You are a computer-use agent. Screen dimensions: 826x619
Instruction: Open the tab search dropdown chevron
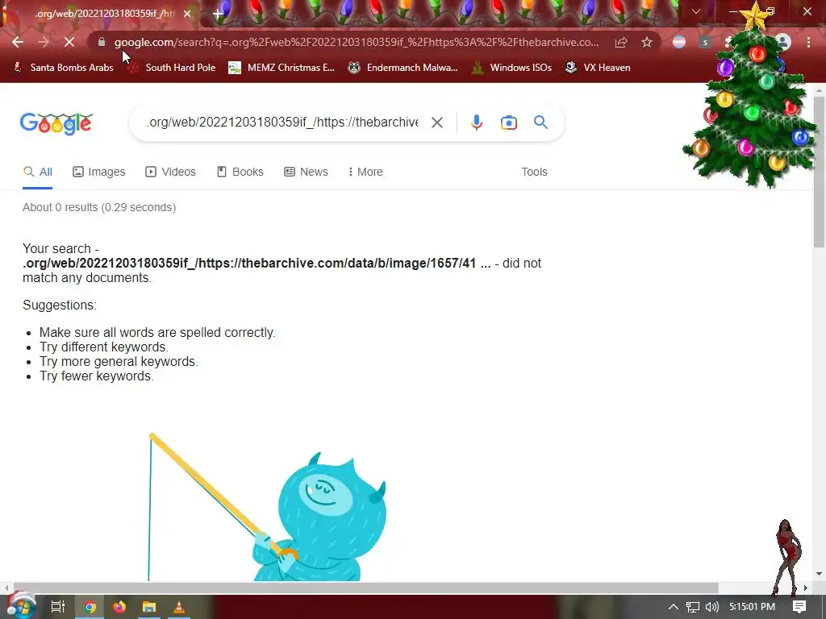[696, 11]
